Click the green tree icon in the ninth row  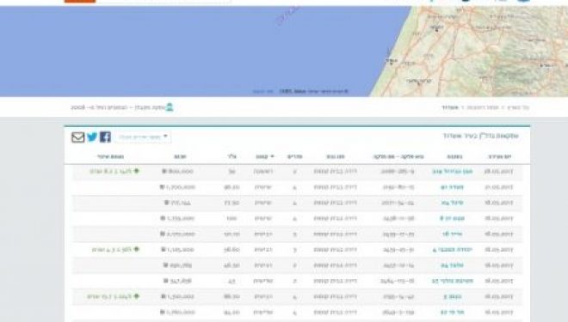tap(137, 296)
